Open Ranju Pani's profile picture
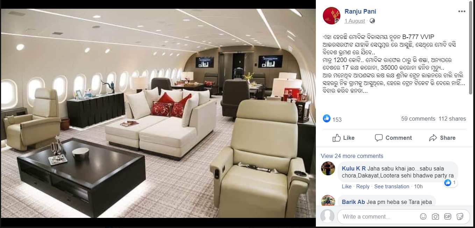Image resolution: width=475 pixels, height=228 pixels. point(331,15)
